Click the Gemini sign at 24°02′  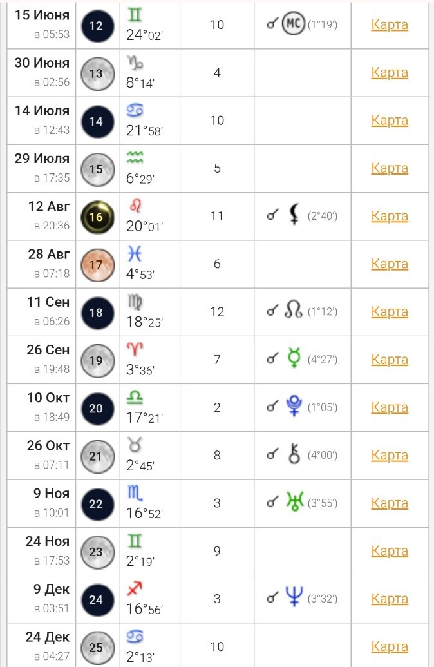[x=135, y=15]
